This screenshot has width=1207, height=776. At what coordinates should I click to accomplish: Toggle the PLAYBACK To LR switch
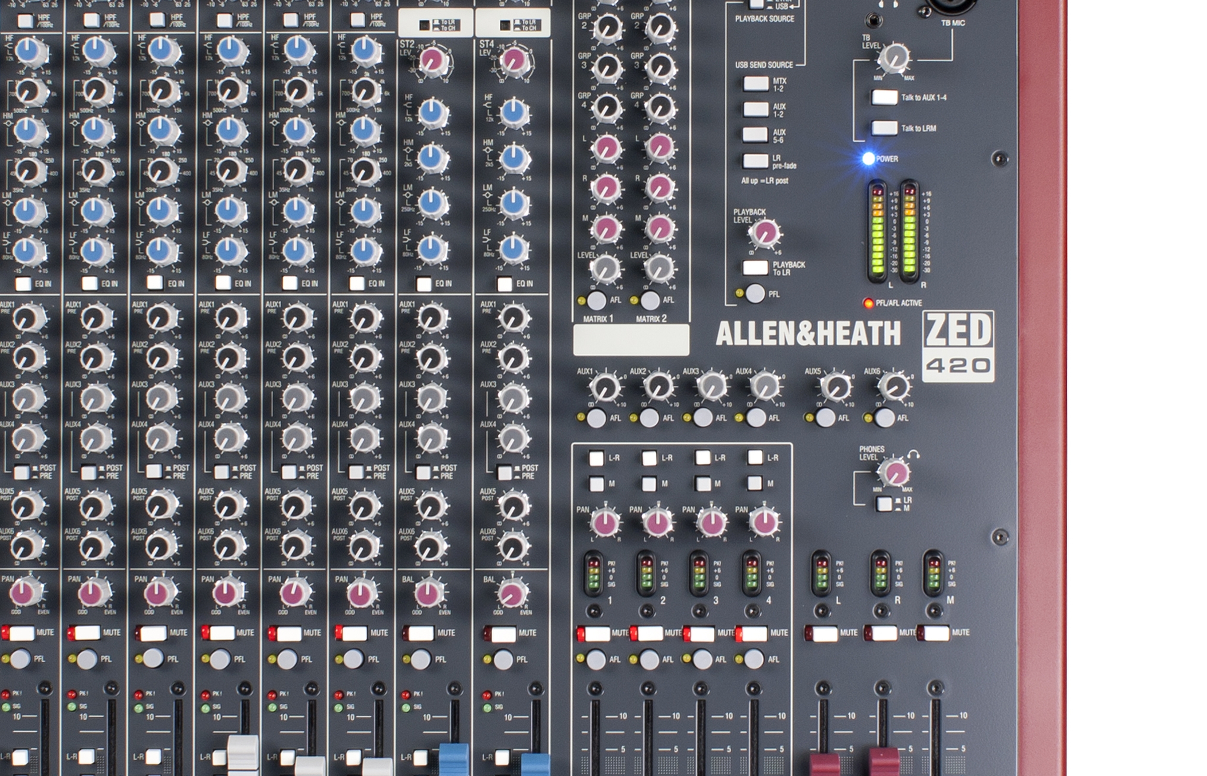755,268
